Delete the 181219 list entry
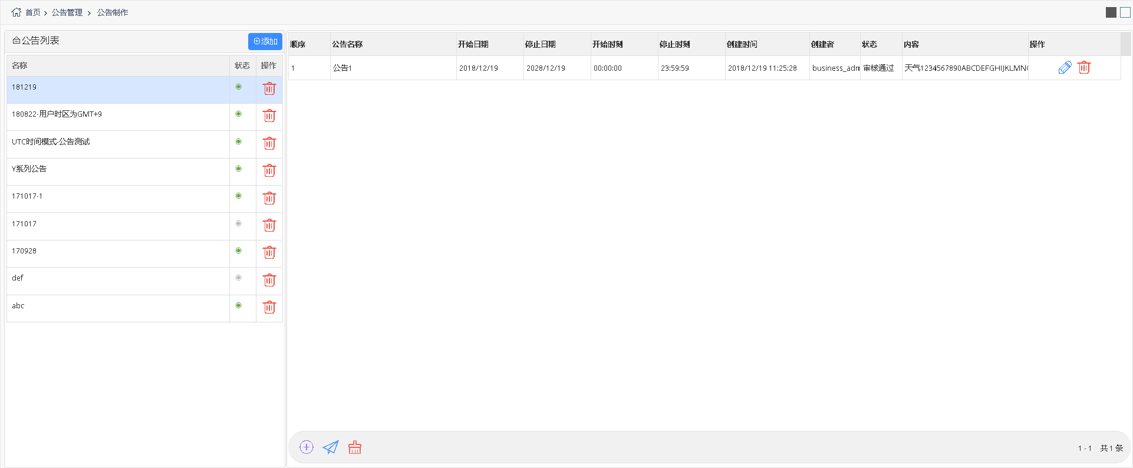1133x468 pixels. [x=269, y=88]
